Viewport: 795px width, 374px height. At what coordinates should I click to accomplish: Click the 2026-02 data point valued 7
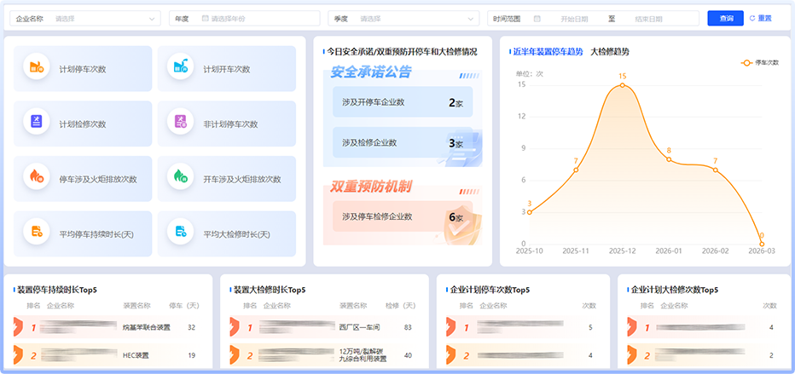click(x=716, y=170)
